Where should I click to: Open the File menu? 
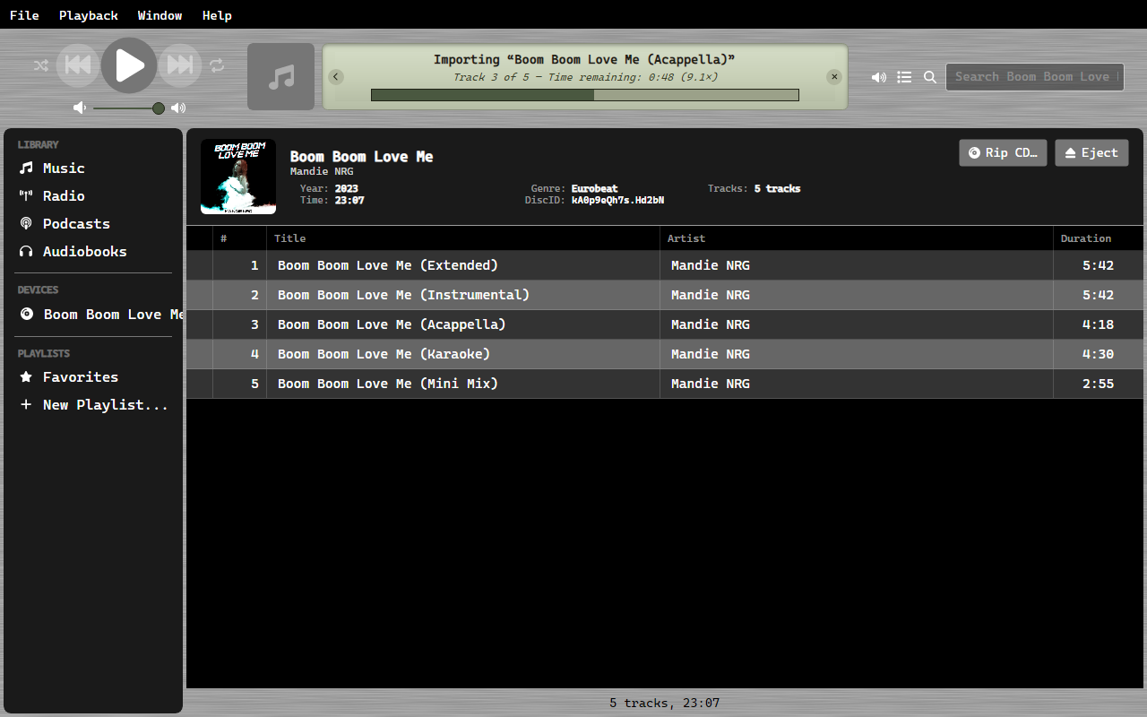click(24, 15)
